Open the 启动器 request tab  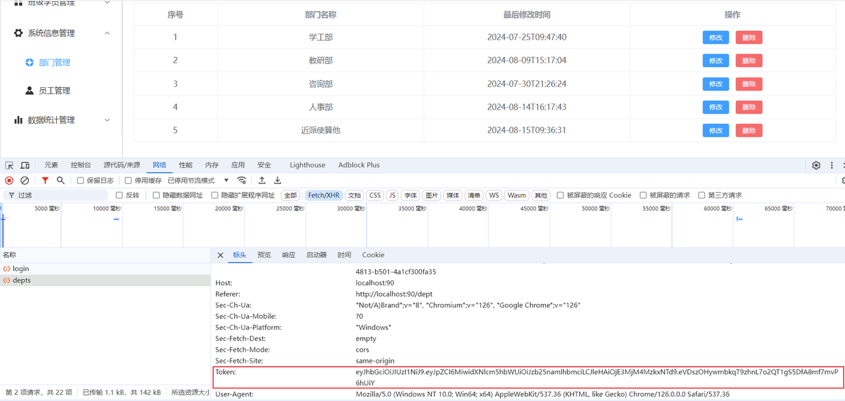tap(316, 255)
